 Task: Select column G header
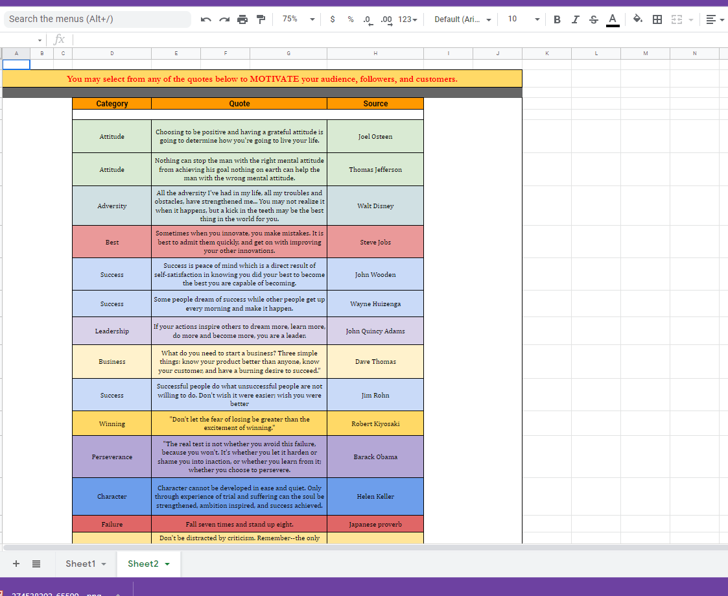point(288,53)
